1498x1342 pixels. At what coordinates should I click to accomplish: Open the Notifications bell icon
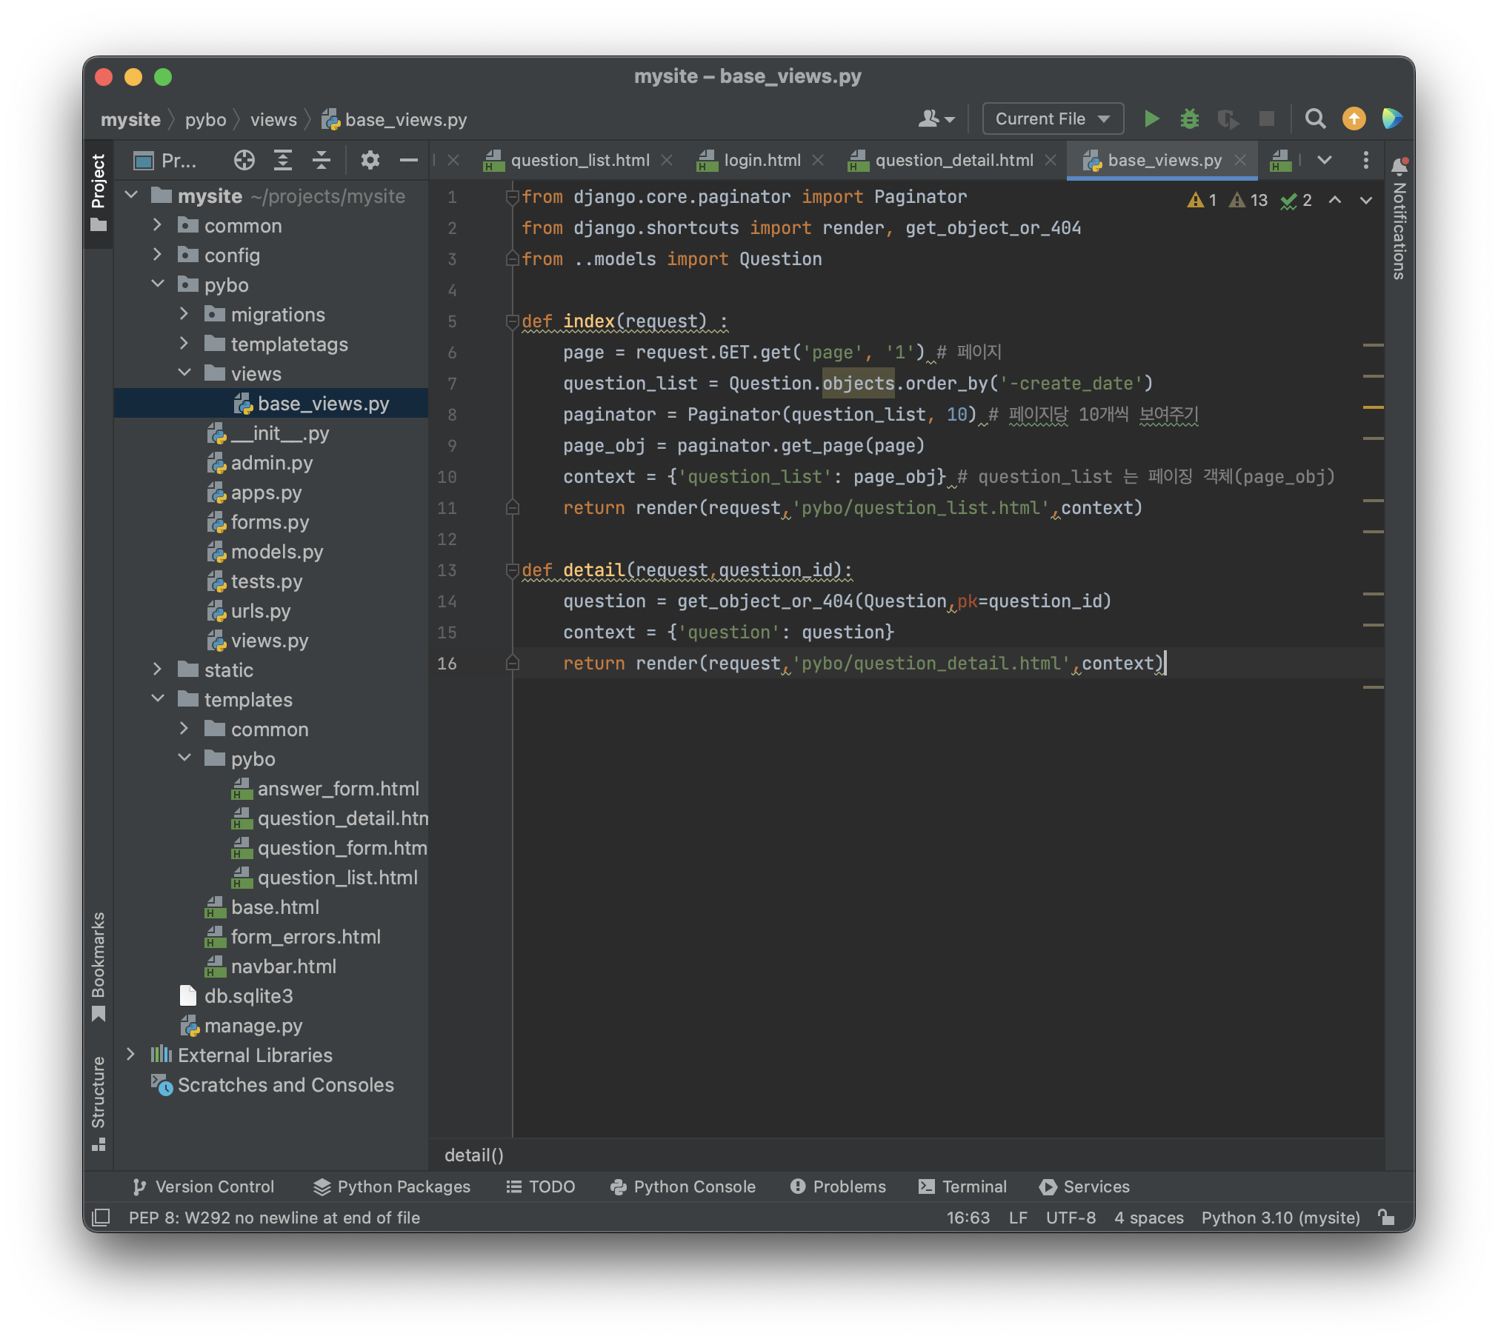click(x=1399, y=166)
